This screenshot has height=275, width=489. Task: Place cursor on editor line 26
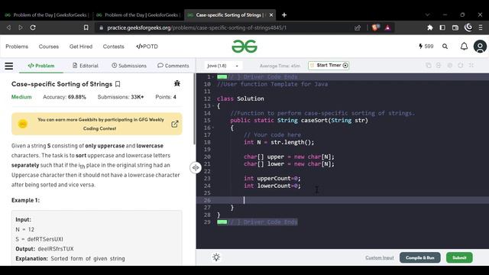[x=342, y=200]
